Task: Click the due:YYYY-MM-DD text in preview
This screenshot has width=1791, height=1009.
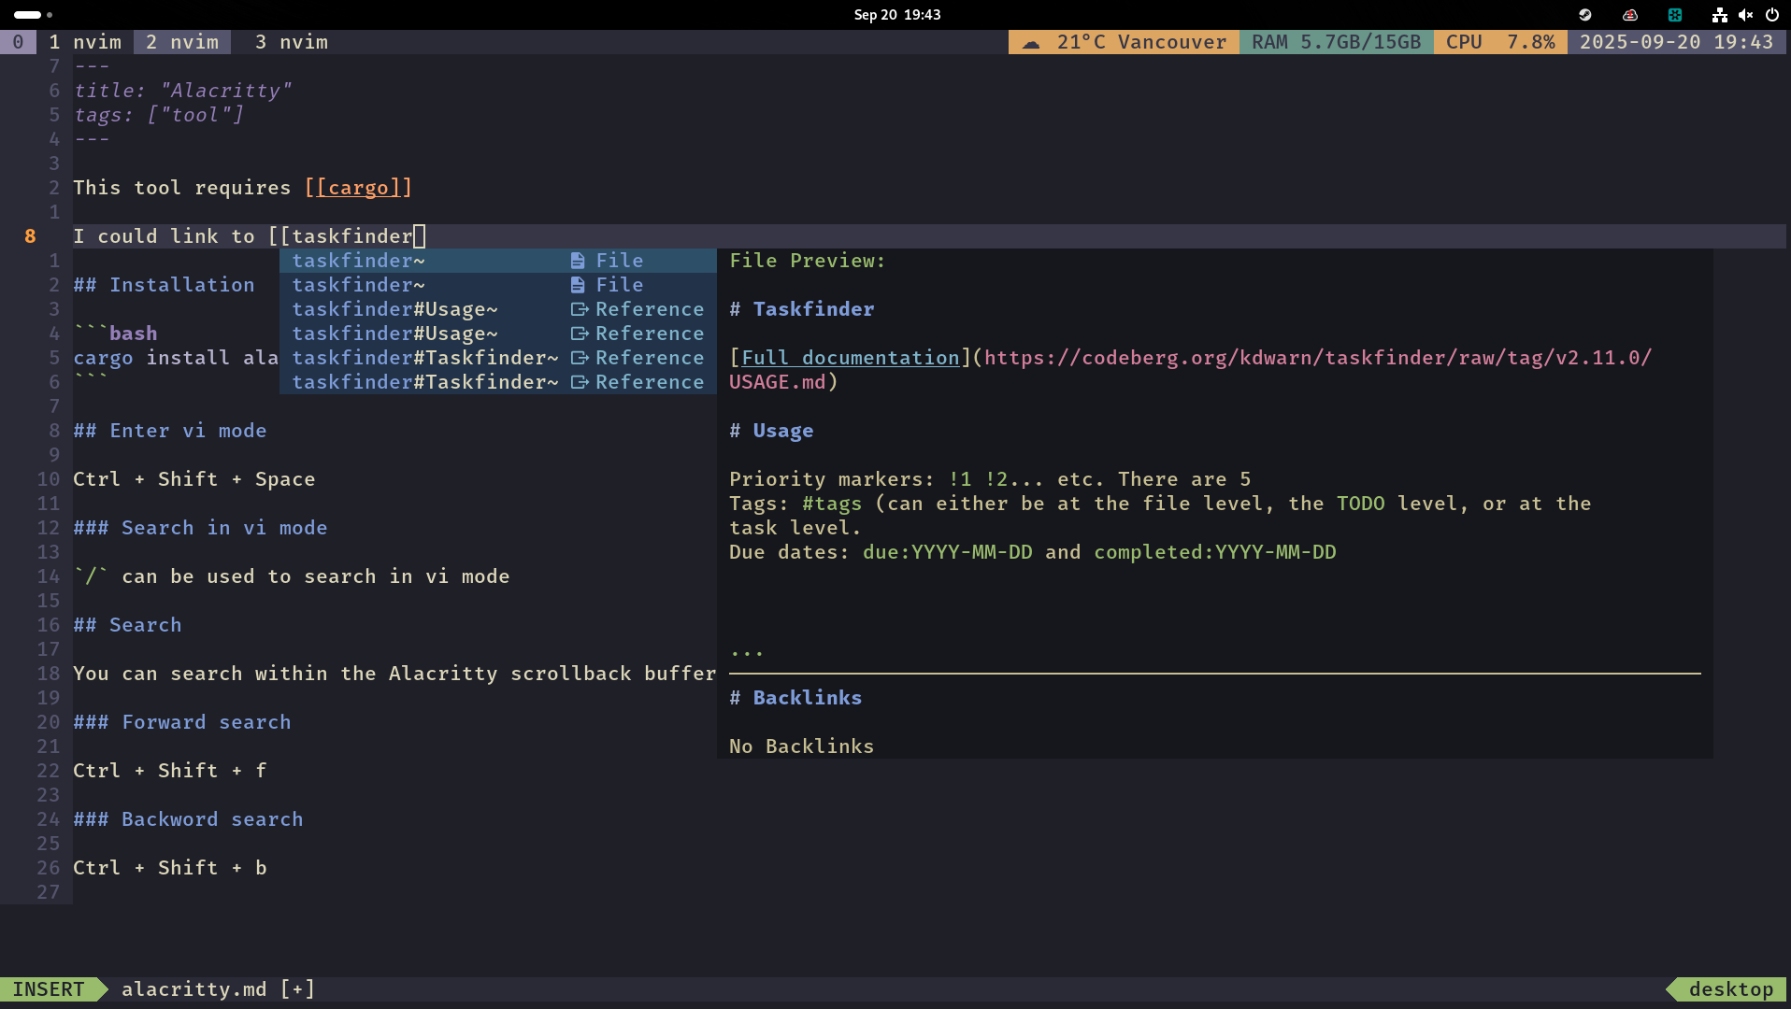Action: (x=948, y=552)
